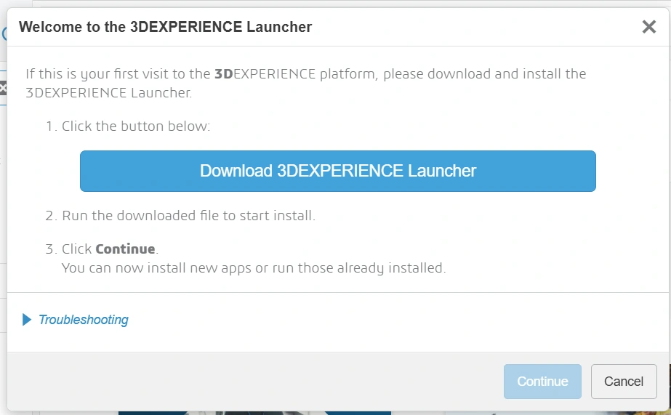671x415 pixels.
Task: Click the first-visit introduction paragraph
Action: [x=305, y=83]
